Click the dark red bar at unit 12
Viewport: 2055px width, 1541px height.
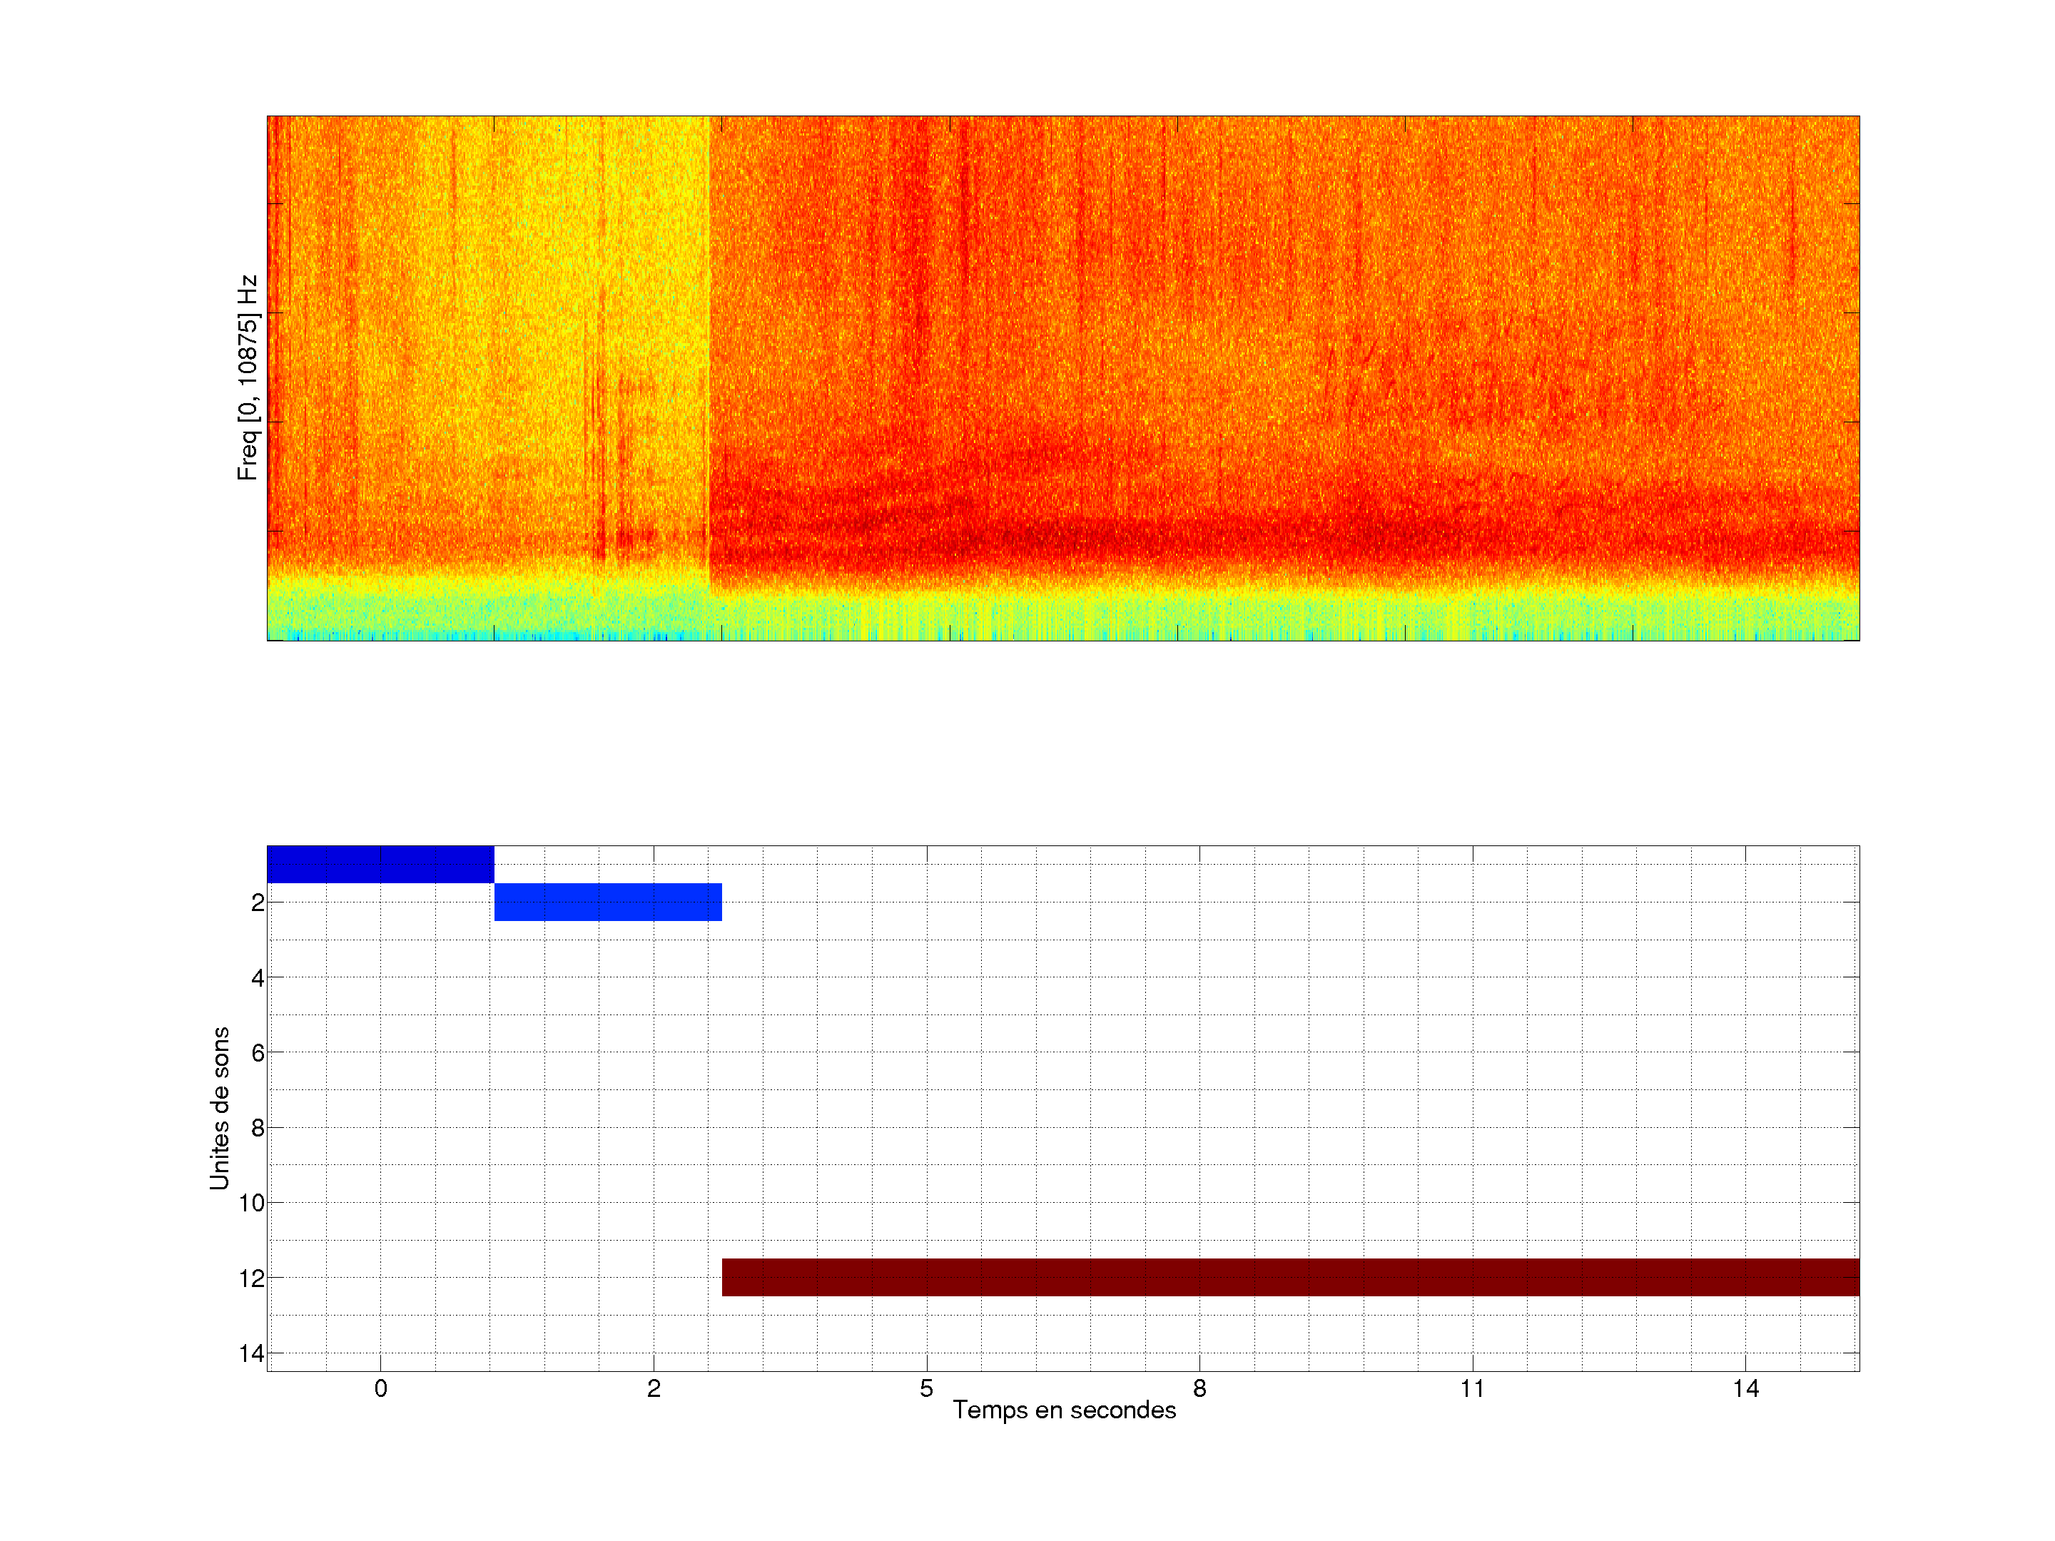1289,1277
